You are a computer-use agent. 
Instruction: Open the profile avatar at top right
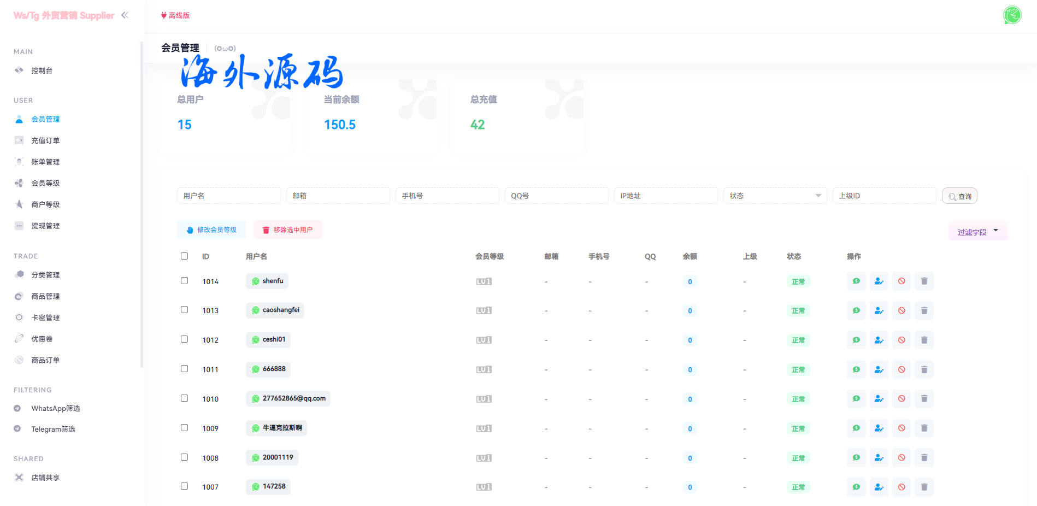pos(1012,15)
